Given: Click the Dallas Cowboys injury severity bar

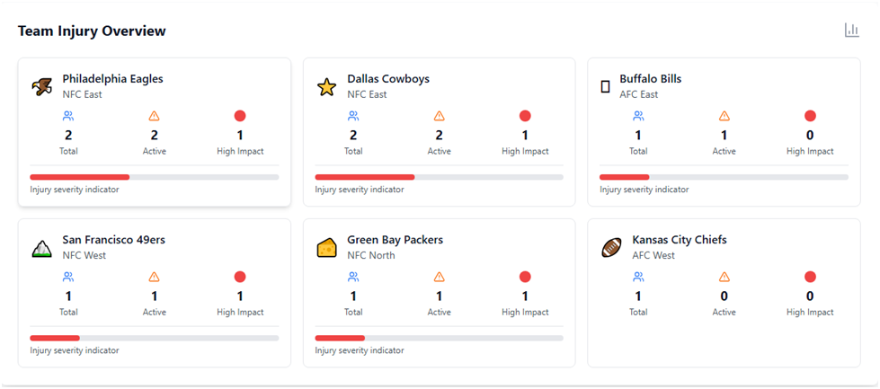Looking at the screenshot, I should pyautogui.click(x=440, y=177).
